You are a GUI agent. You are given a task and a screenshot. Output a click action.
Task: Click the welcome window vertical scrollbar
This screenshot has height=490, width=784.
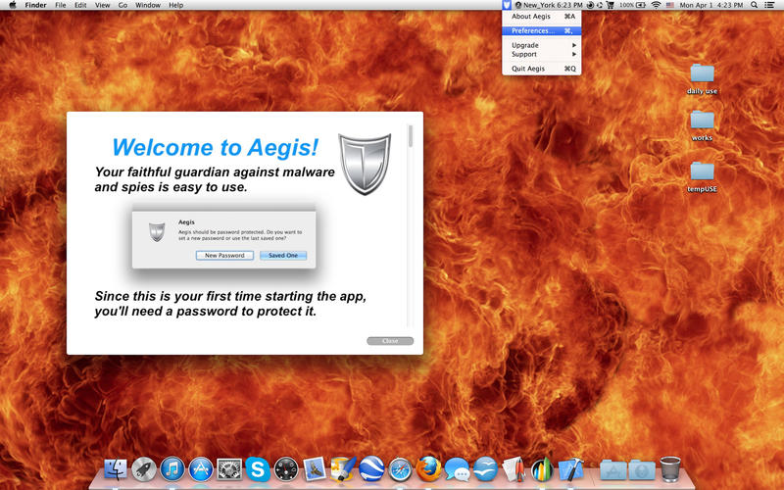[411, 225]
